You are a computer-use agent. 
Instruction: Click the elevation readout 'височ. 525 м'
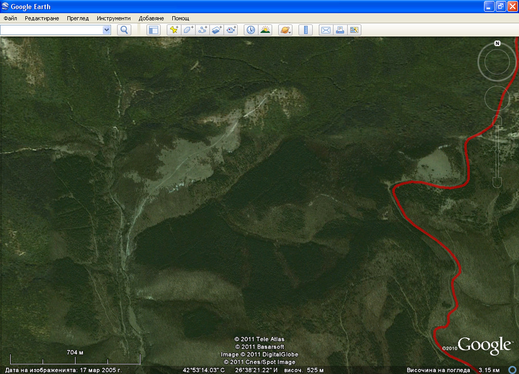pos(304,370)
